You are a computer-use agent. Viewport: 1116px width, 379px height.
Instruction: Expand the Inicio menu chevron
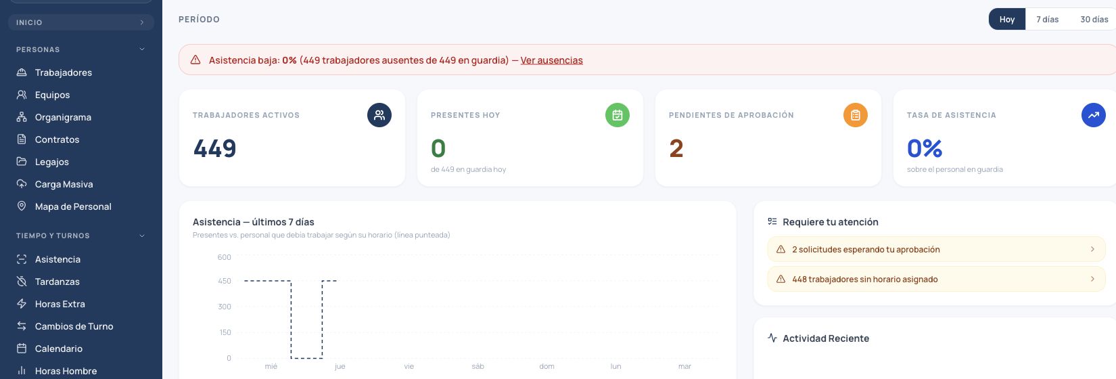(142, 22)
